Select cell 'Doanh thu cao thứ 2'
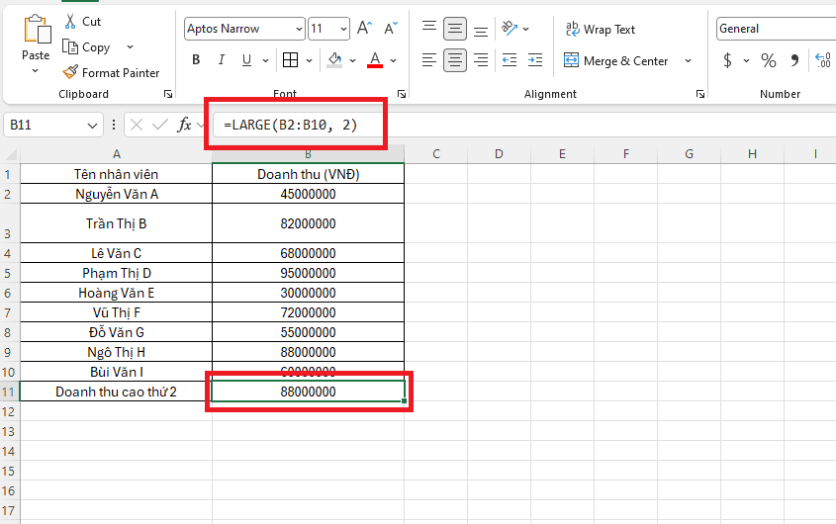This screenshot has height=524, width=836. click(x=116, y=392)
